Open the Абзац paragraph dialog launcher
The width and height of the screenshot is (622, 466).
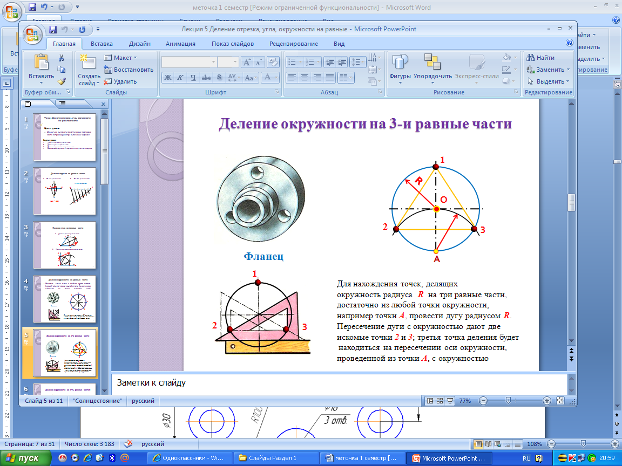[380, 92]
